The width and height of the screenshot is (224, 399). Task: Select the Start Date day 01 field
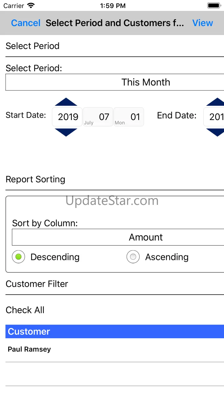(129, 117)
